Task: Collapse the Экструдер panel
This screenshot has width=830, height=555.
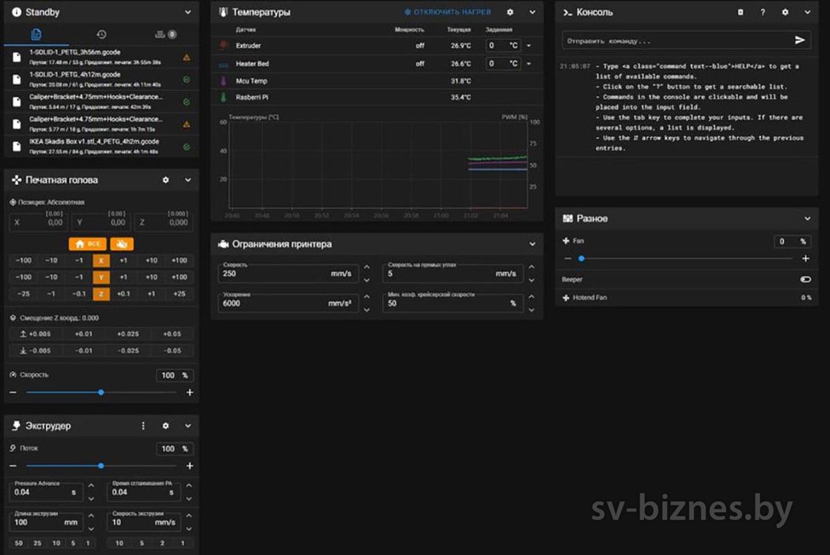Action: tap(188, 426)
